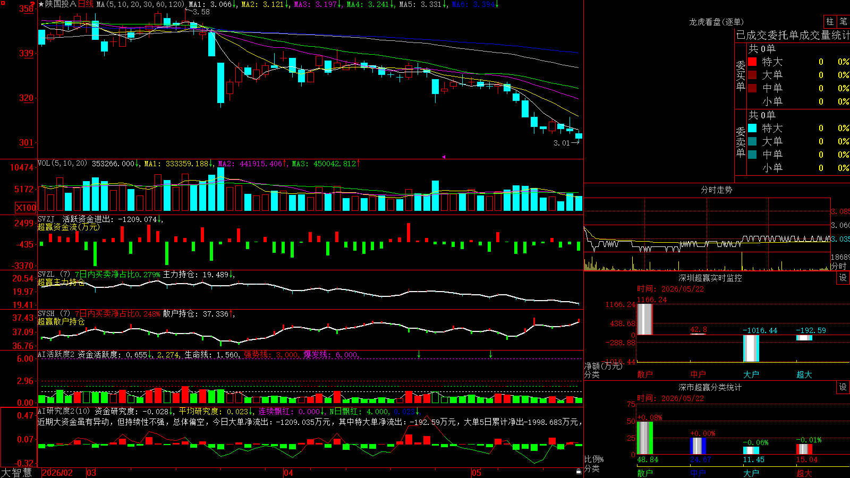Click 大户 category under 深市超赢分类统计 chart
Viewport: 850px width, 478px height.
point(751,473)
